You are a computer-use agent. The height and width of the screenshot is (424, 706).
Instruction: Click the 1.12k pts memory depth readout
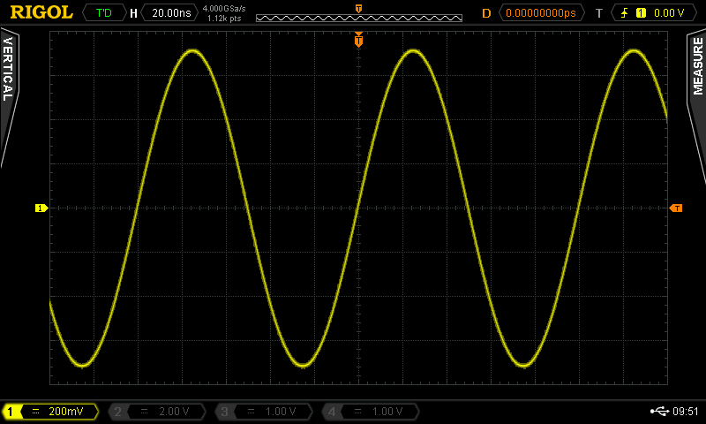[224, 19]
